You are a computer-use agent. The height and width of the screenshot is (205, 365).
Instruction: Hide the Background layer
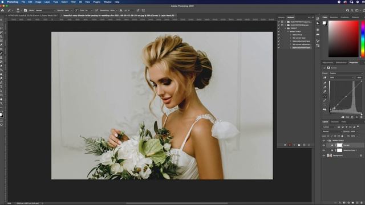click(x=323, y=155)
